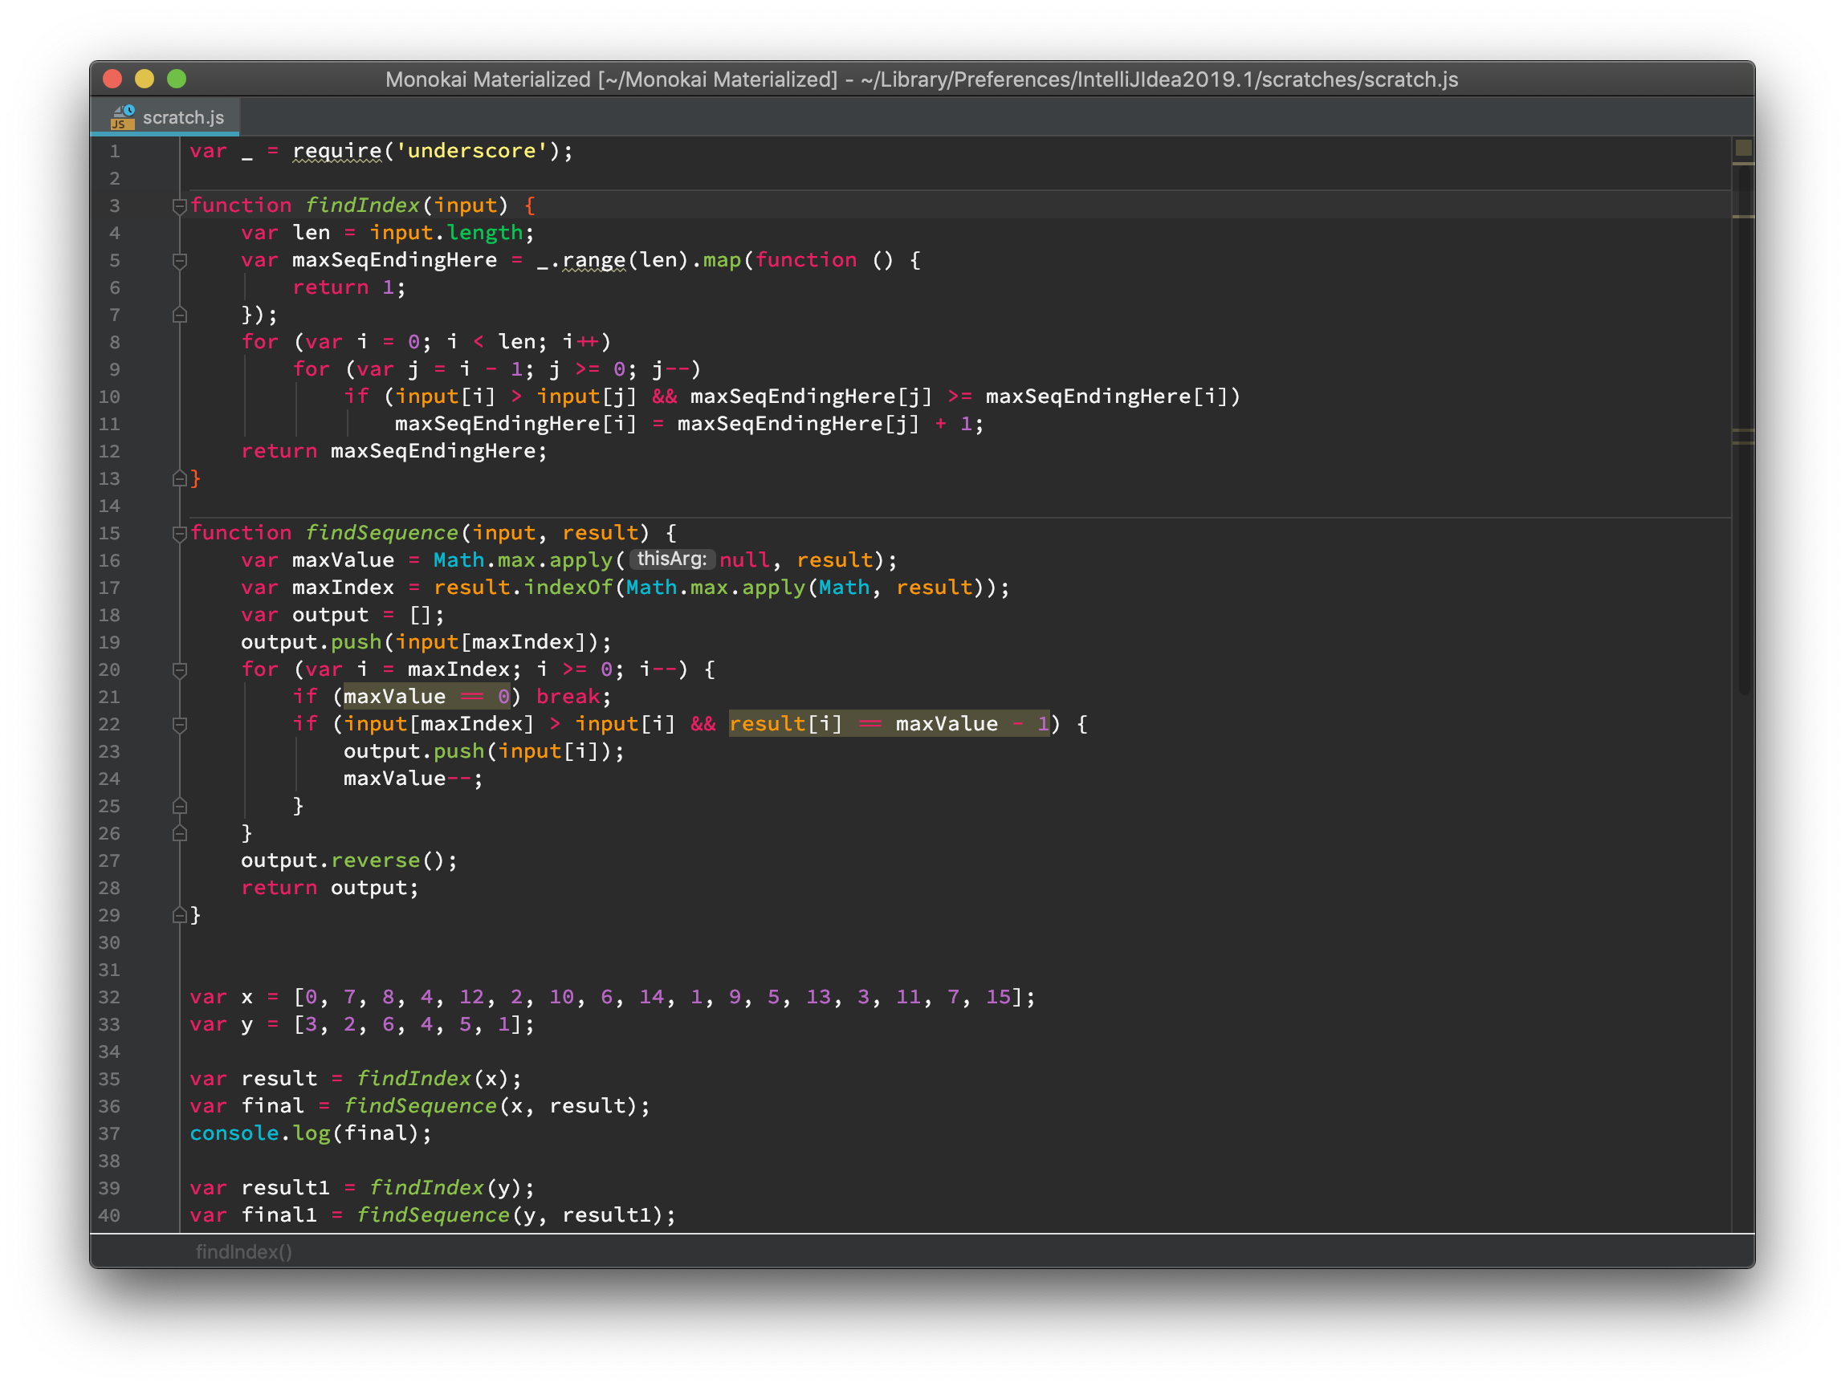Viewport: 1845px width, 1387px height.
Task: Collapse the findIndex function fold marker
Action: (x=179, y=205)
